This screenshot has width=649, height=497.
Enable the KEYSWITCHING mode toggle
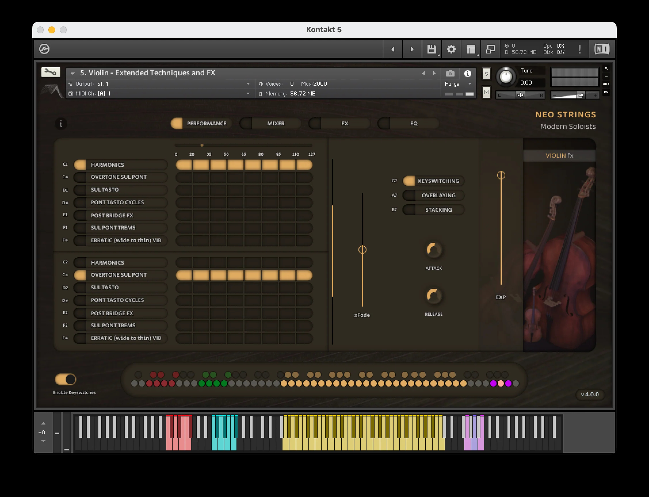[x=434, y=181]
